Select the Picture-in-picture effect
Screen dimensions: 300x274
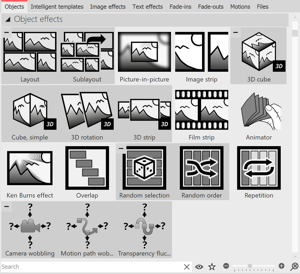144,52
